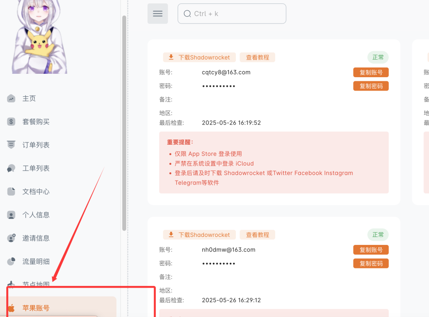Click the 工单列表 chat bubble icon
This screenshot has height=317, width=429.
11,168
